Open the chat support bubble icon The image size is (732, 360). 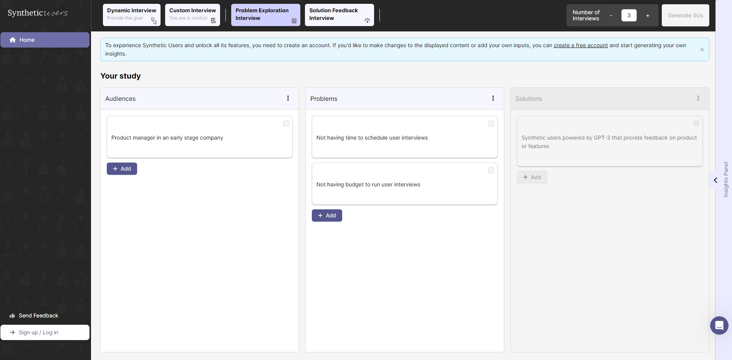pyautogui.click(x=719, y=325)
